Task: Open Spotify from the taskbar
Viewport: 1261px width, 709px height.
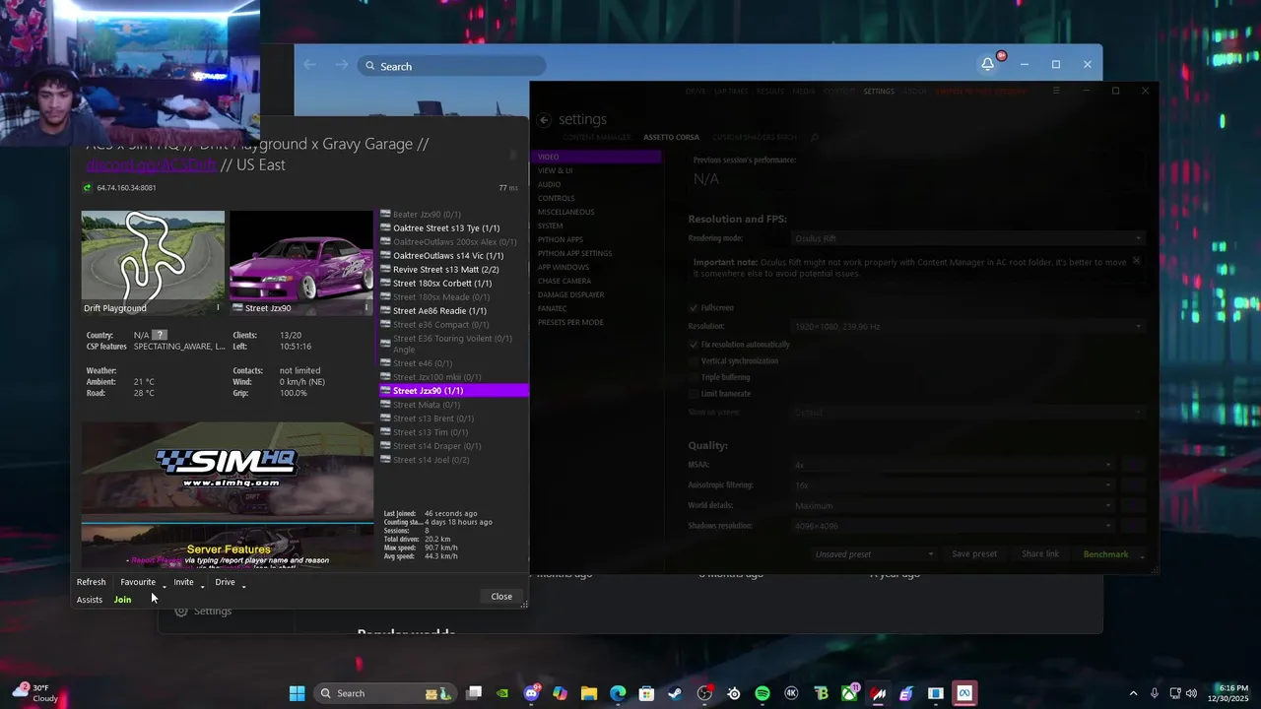Action: tap(763, 693)
